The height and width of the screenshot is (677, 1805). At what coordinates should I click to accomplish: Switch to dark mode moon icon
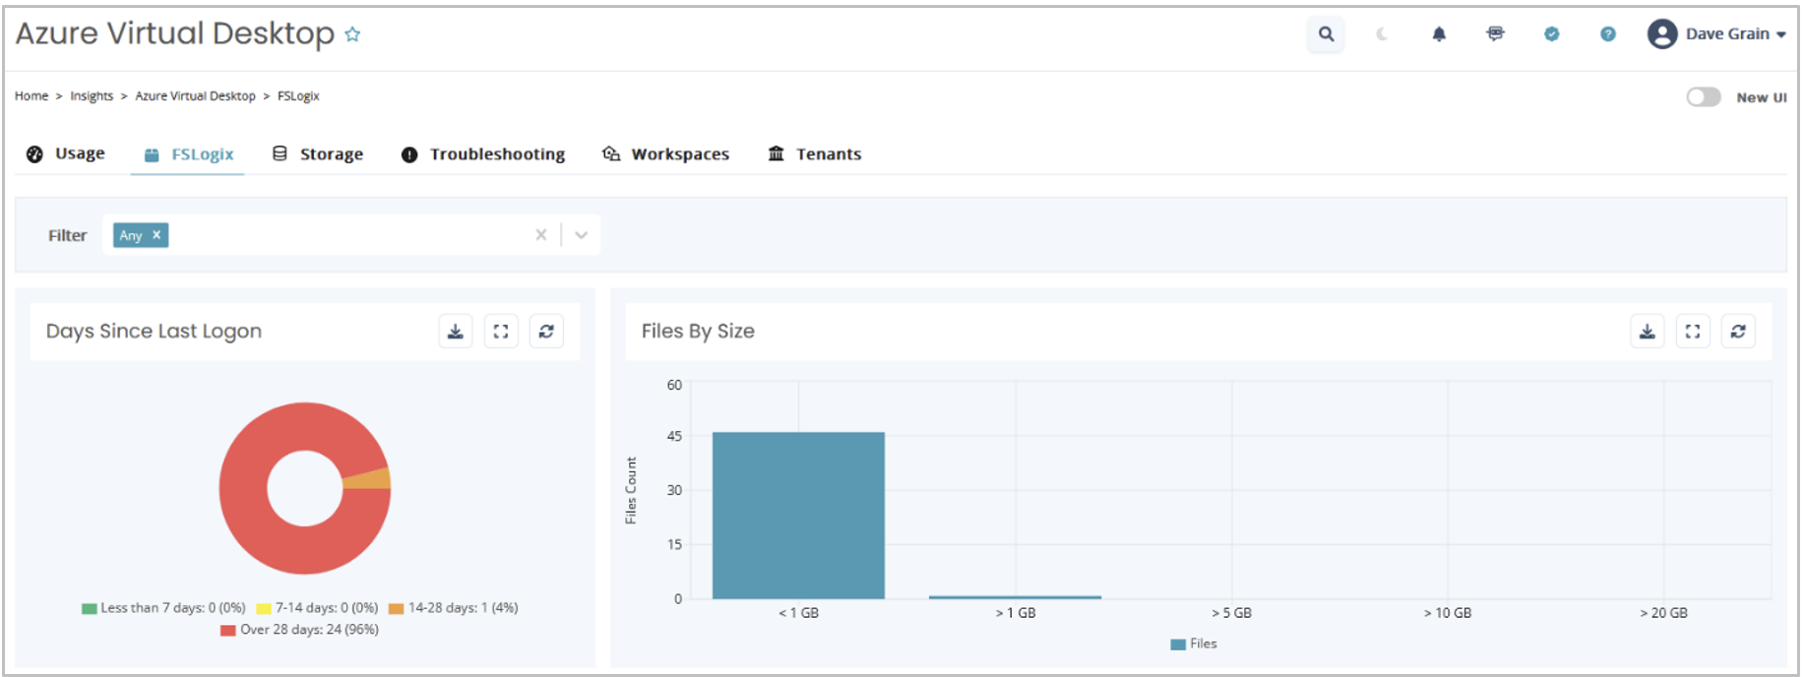click(1382, 34)
